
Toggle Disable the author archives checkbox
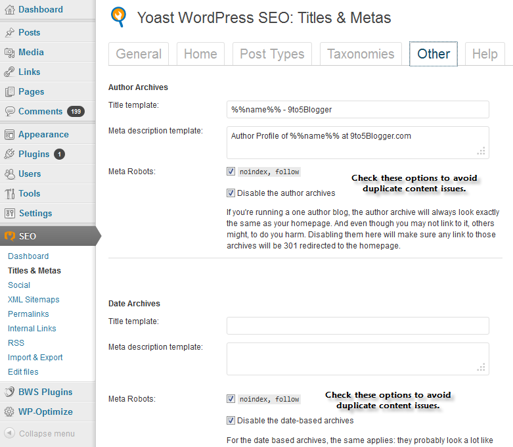231,193
